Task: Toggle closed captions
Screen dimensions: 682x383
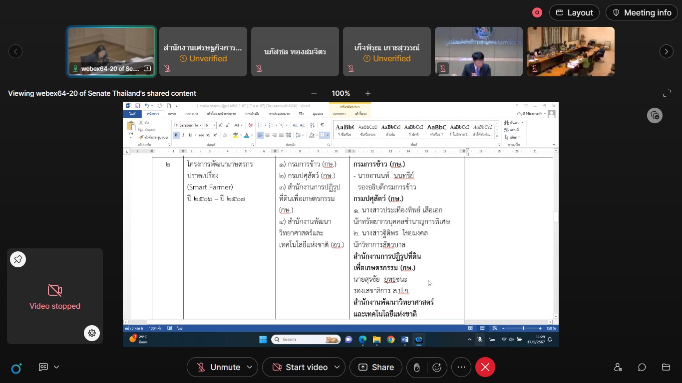Action: click(43, 367)
